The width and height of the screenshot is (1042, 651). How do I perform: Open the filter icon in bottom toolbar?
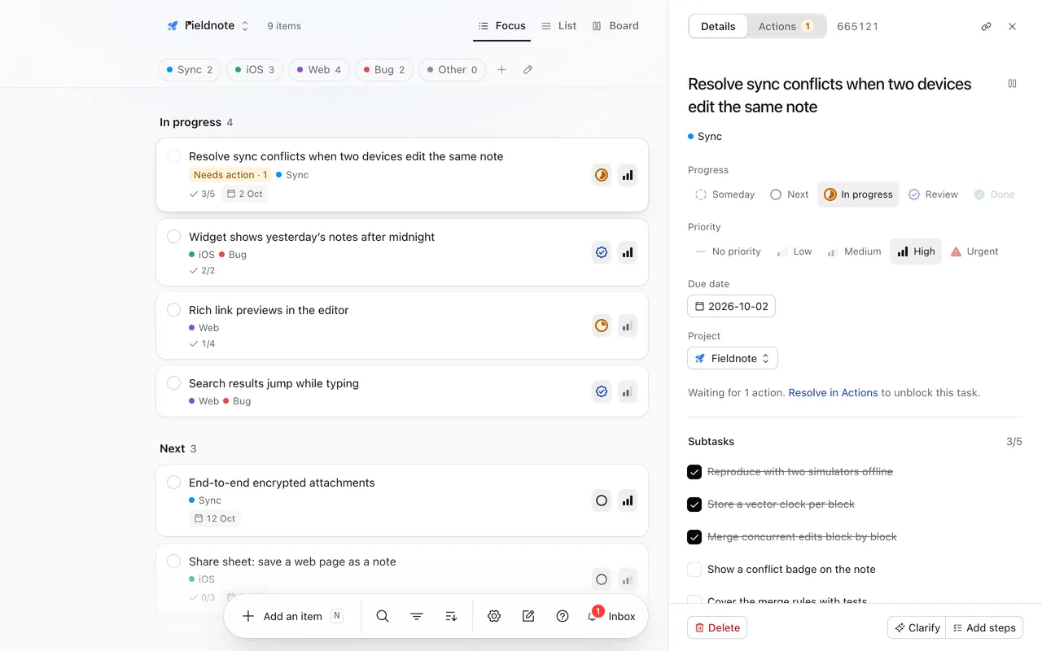[x=417, y=616]
